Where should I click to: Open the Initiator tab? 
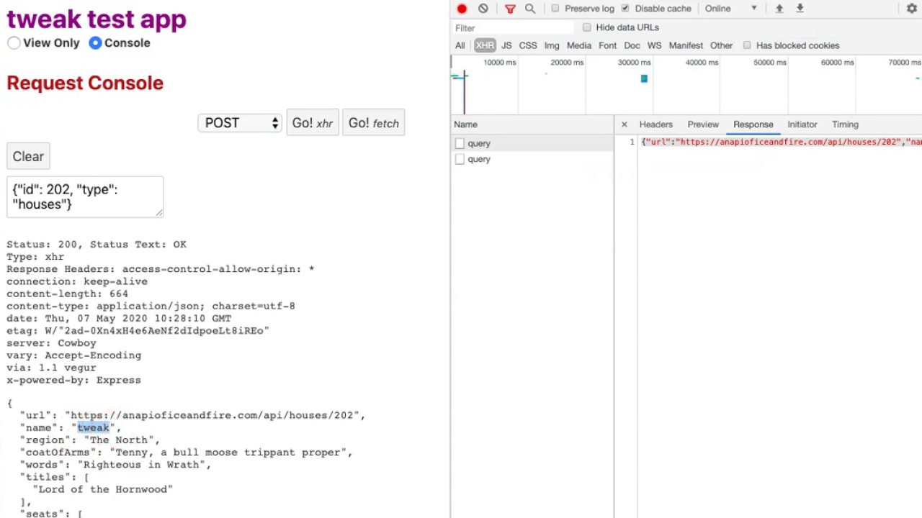click(x=802, y=124)
